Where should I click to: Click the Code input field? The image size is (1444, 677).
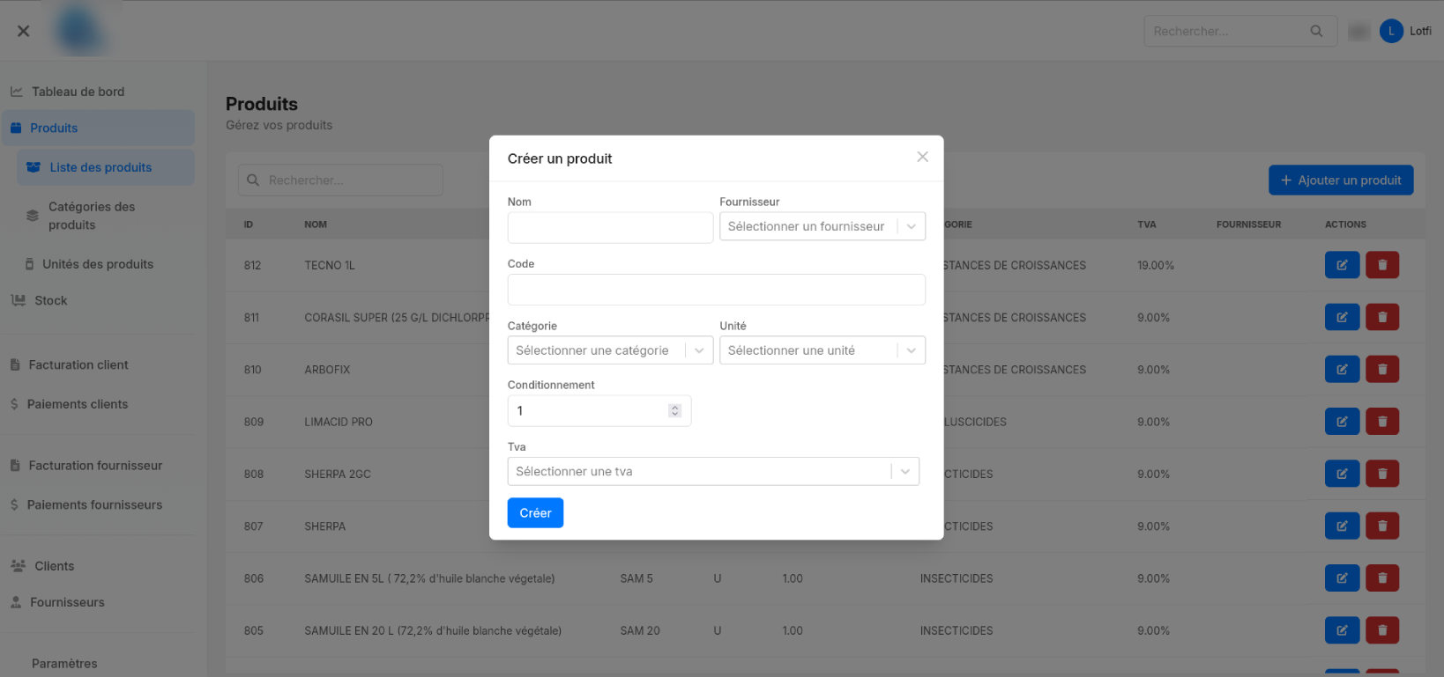point(716,290)
